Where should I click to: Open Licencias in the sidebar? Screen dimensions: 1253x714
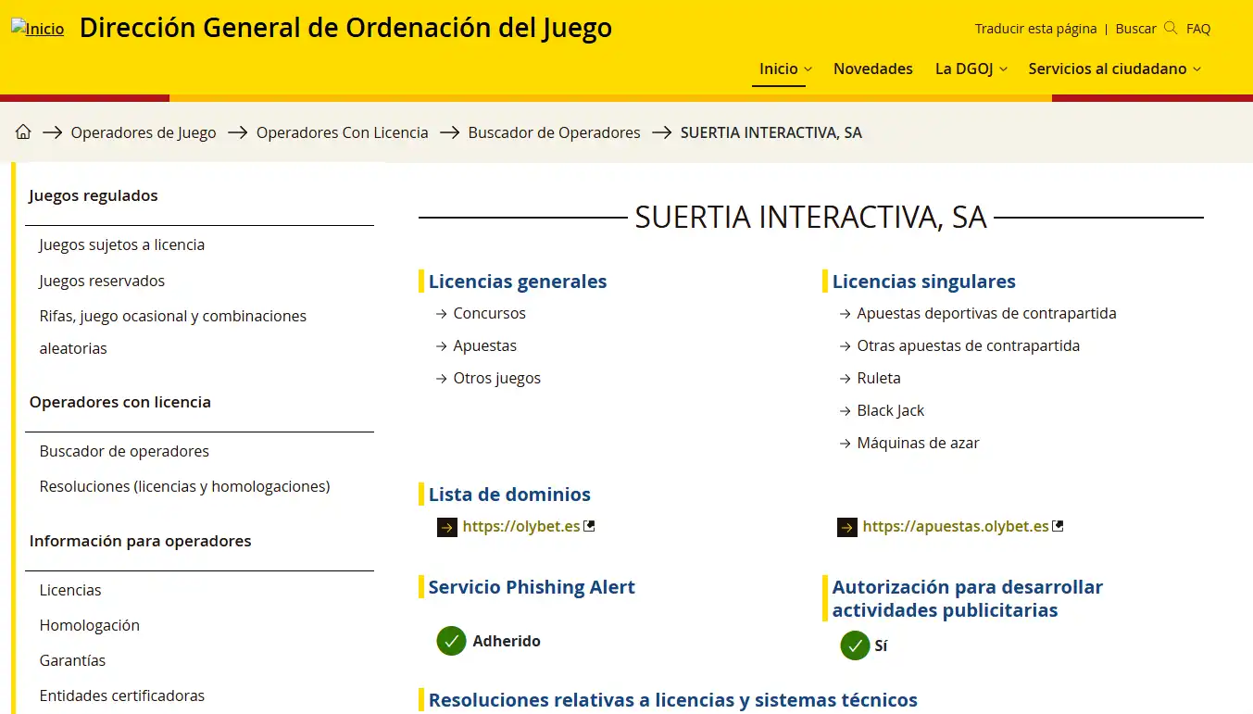[70, 590]
